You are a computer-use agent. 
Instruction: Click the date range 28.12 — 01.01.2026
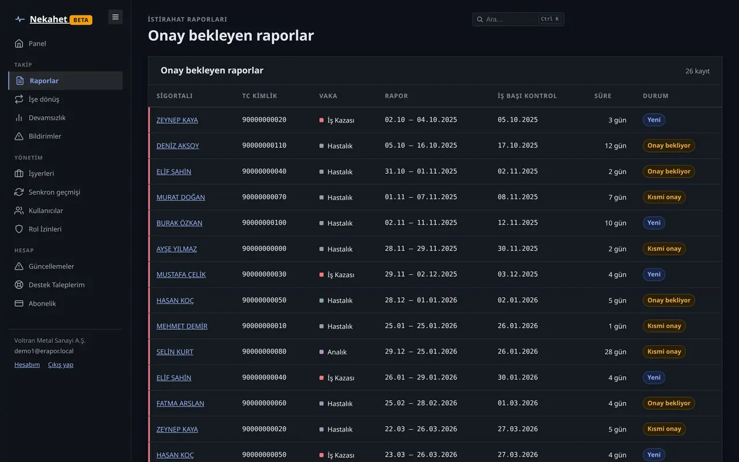[x=421, y=300]
